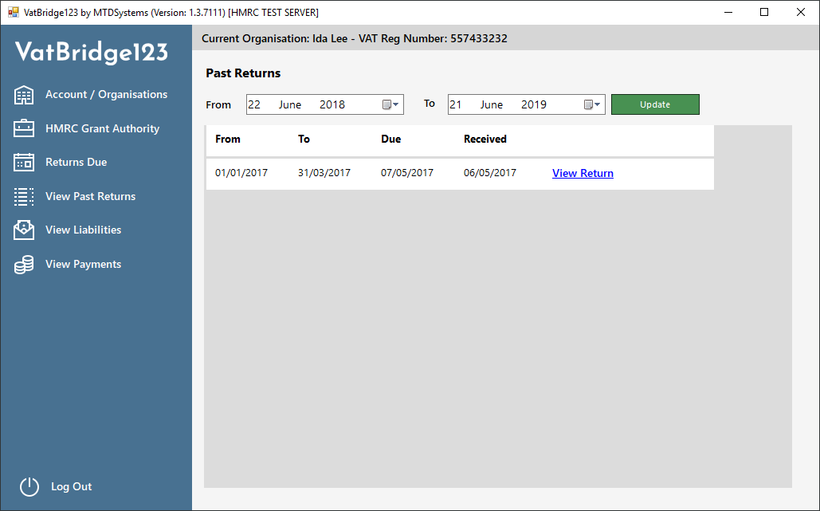Select View Past Returns menu item
This screenshot has height=511, width=820.
pyautogui.click(x=91, y=197)
